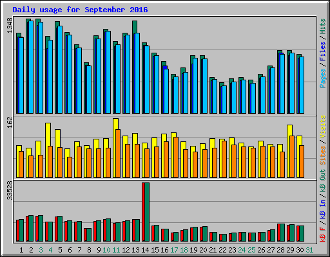330x257 pixels.
Task: Click day label 13 on the x-axis
Action: tap(135, 250)
